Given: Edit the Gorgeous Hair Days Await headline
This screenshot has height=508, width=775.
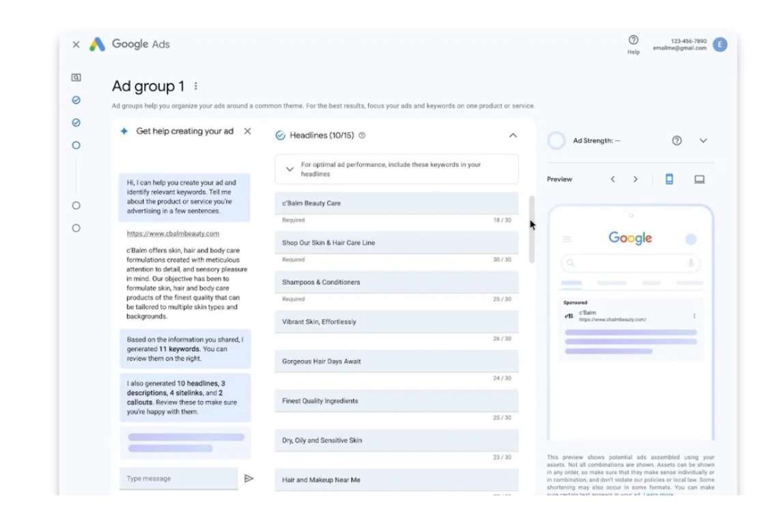Looking at the screenshot, I should (397, 361).
